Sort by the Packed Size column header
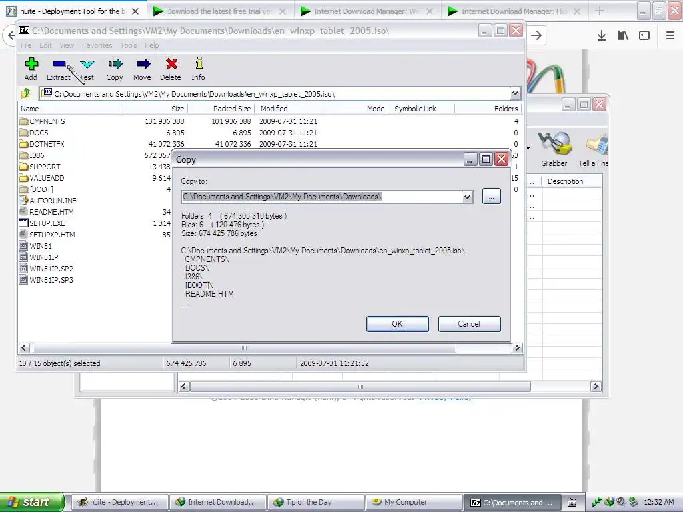683x512 pixels. [x=221, y=109]
